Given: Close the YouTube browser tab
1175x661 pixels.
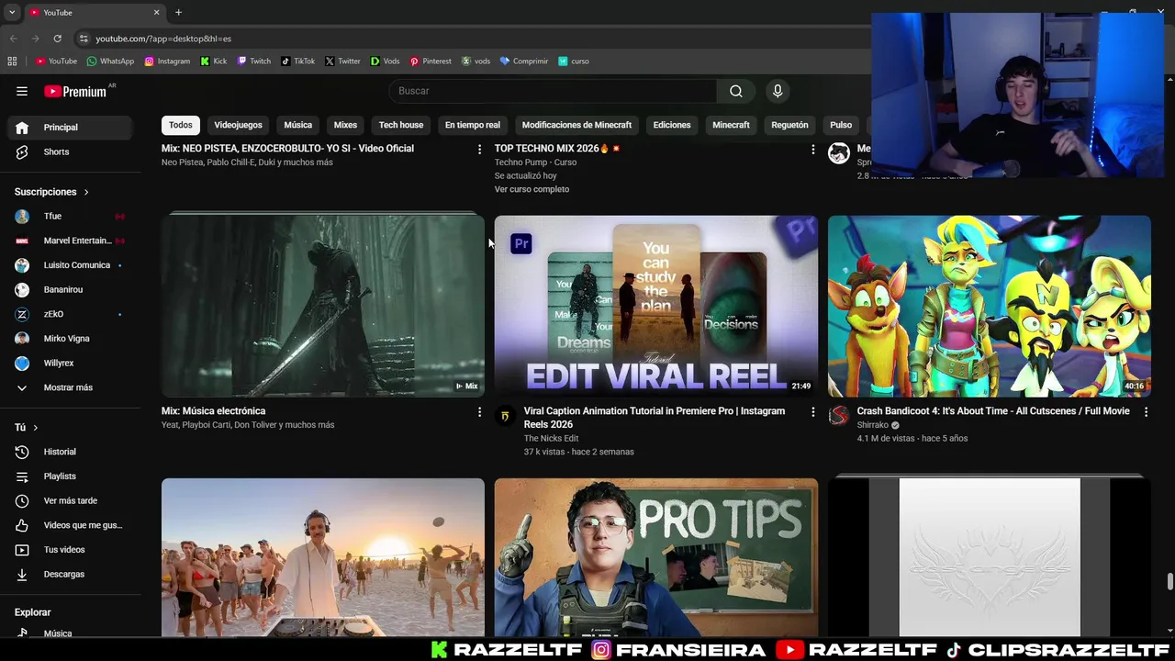Looking at the screenshot, I should coord(156,12).
